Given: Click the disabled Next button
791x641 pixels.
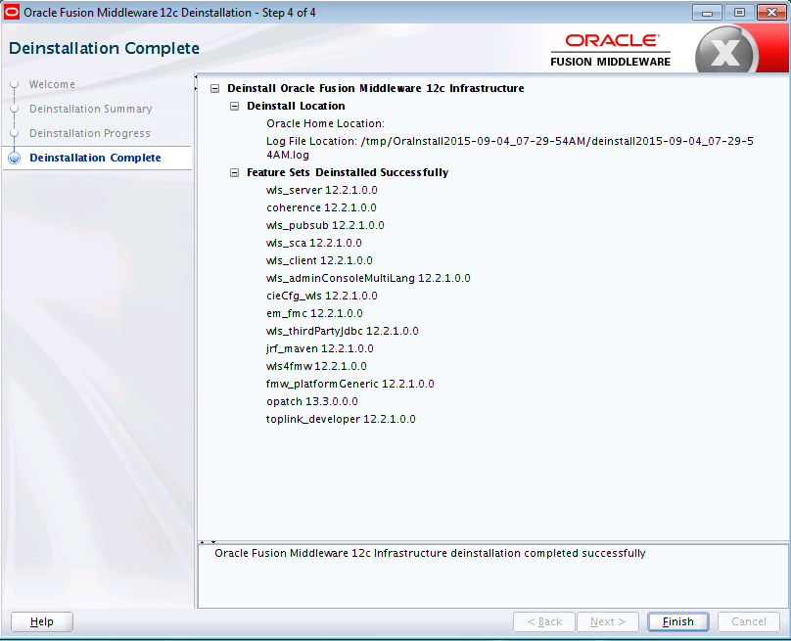Looking at the screenshot, I should coord(608,621).
